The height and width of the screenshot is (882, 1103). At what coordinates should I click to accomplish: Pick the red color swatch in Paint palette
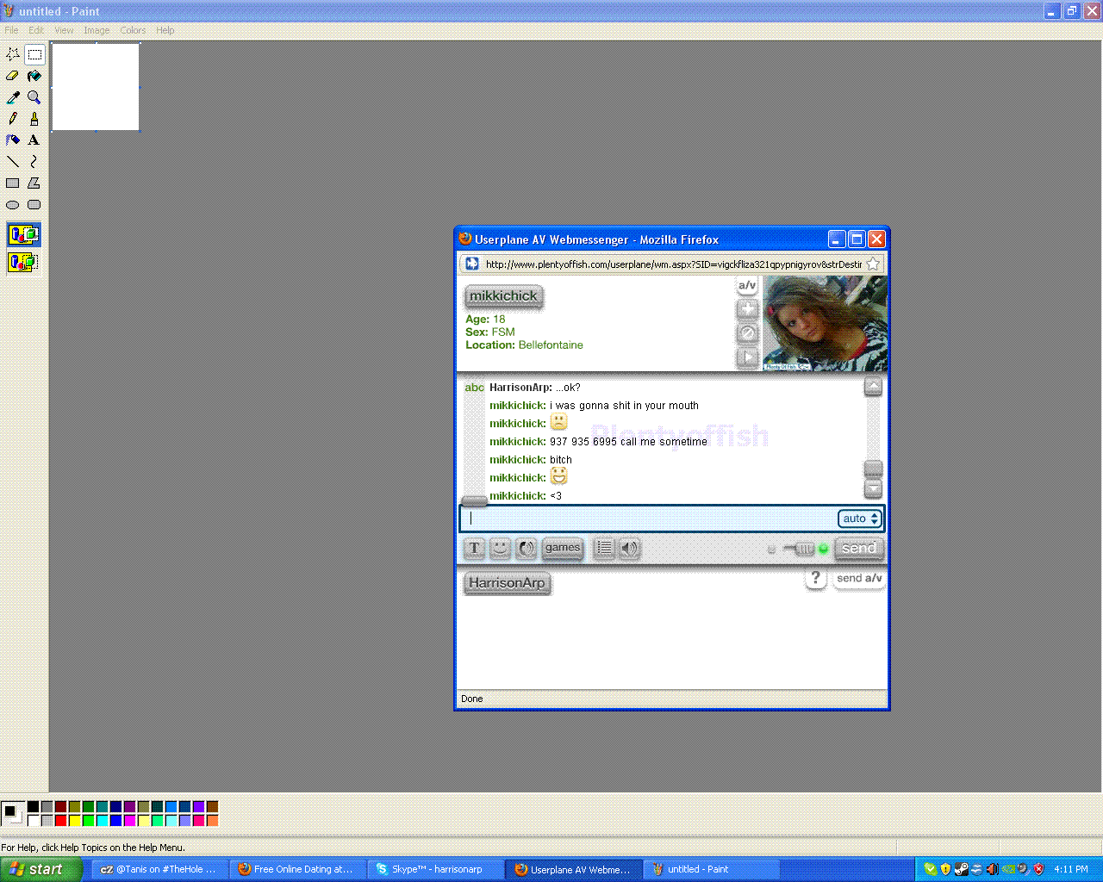(60, 821)
